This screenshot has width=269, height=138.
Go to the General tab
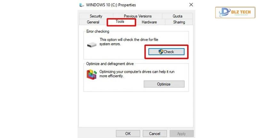[93, 22]
